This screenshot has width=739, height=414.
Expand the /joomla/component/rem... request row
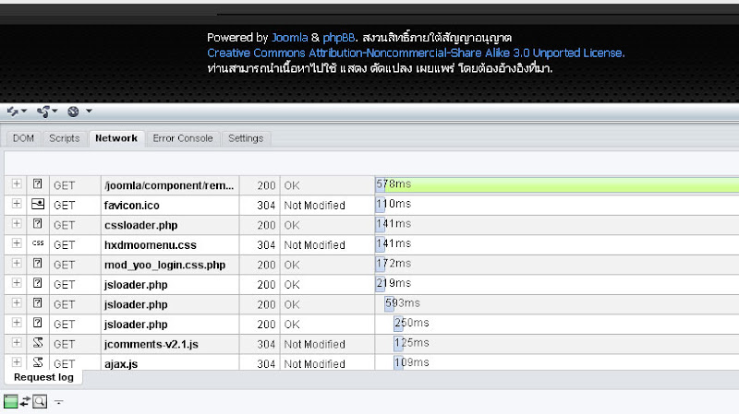[x=17, y=183]
